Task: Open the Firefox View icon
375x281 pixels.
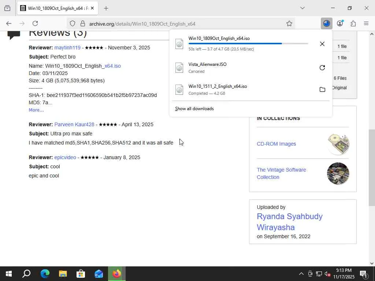Action: [7, 8]
